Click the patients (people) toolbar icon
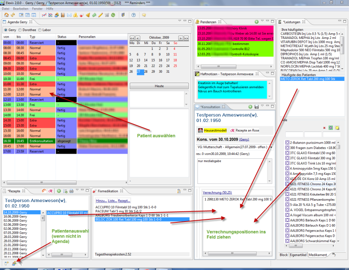The image size is (349, 270). click(x=57, y=15)
